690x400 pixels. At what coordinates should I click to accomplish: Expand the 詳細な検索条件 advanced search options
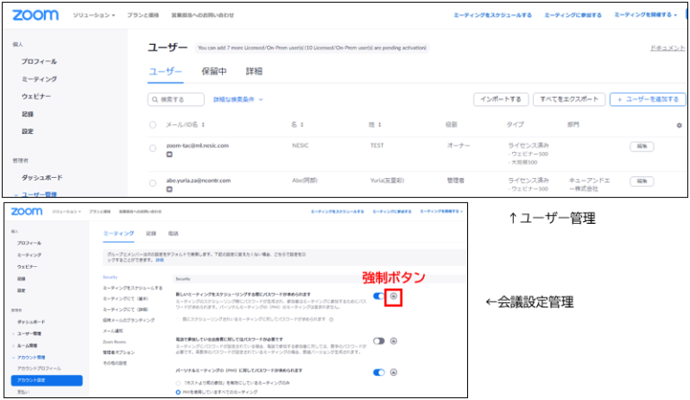pos(235,100)
